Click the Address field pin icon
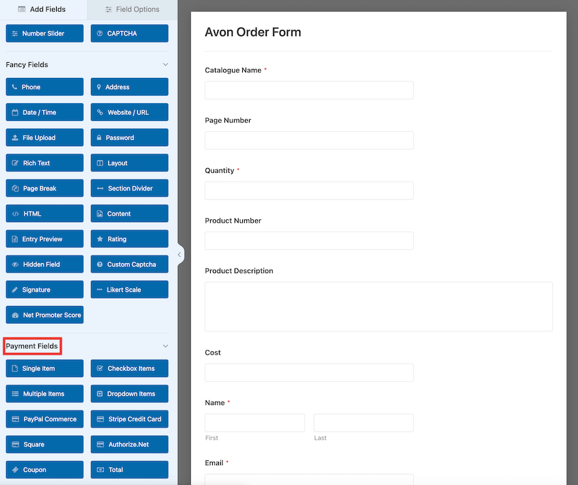This screenshot has height=485, width=578. click(x=100, y=87)
